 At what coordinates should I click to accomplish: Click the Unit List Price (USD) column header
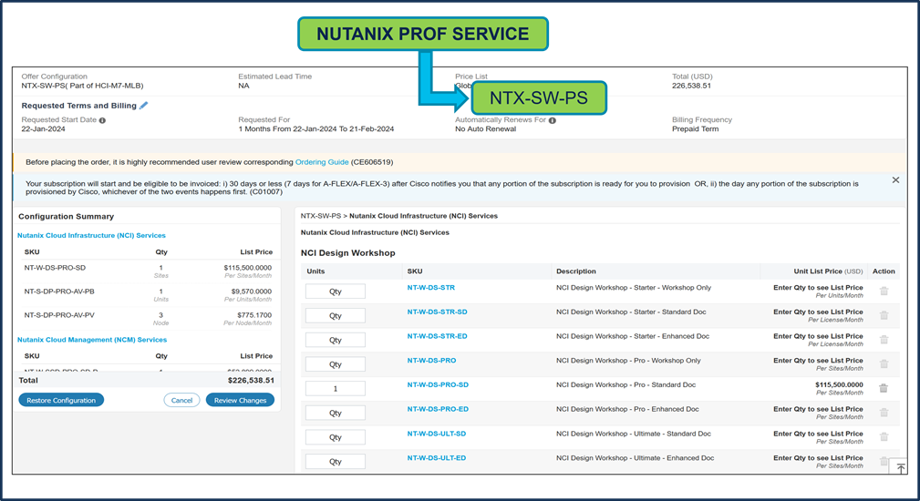[x=828, y=271]
